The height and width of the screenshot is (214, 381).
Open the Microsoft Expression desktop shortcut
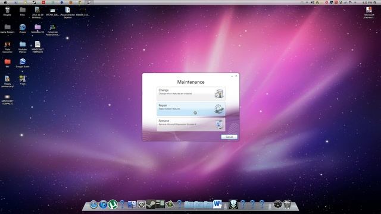369,12
